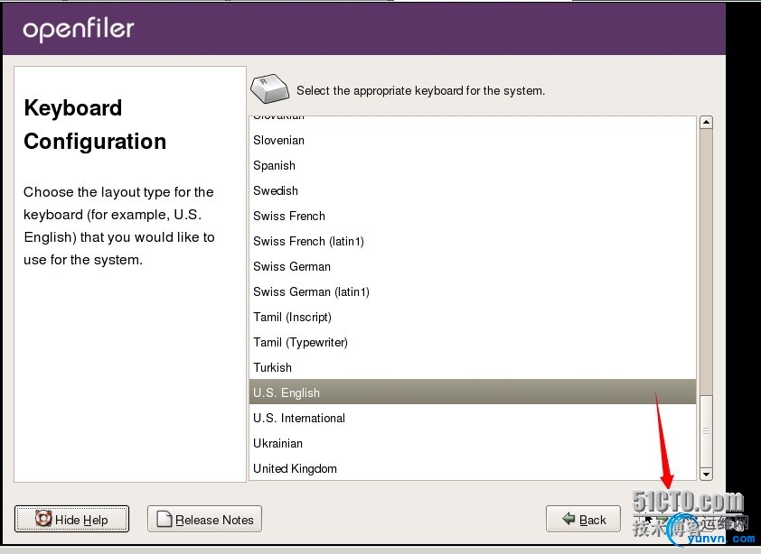Choose U.S. International layout
Screen dimensions: 761x554
point(473,418)
